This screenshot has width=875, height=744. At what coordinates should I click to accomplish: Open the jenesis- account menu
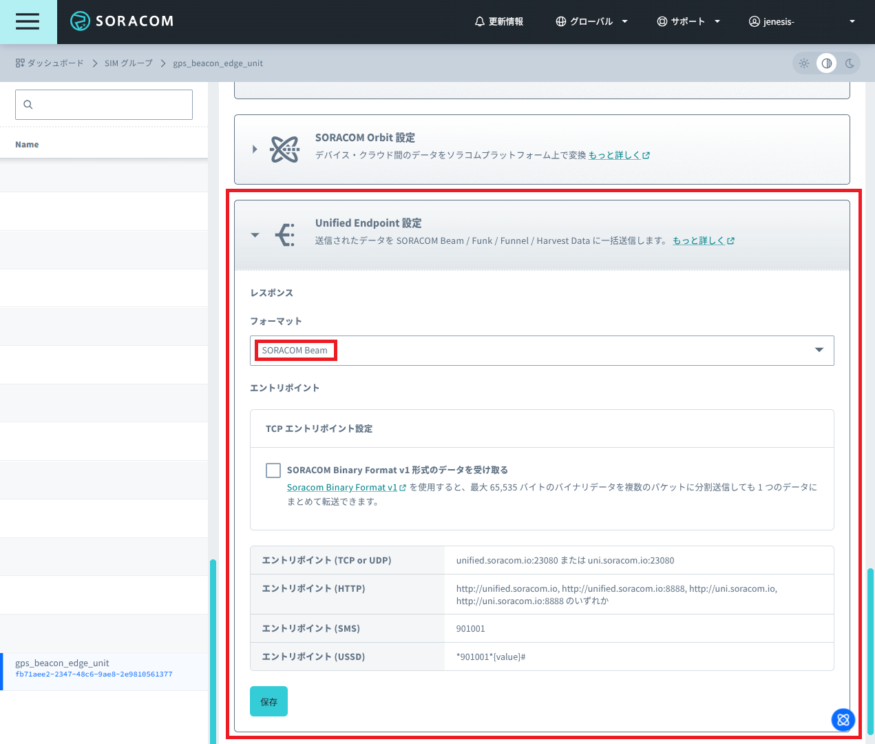[x=802, y=21]
